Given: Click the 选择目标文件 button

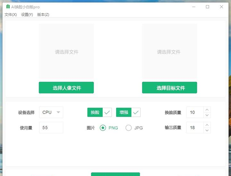Looking at the screenshot, I should (170, 88).
